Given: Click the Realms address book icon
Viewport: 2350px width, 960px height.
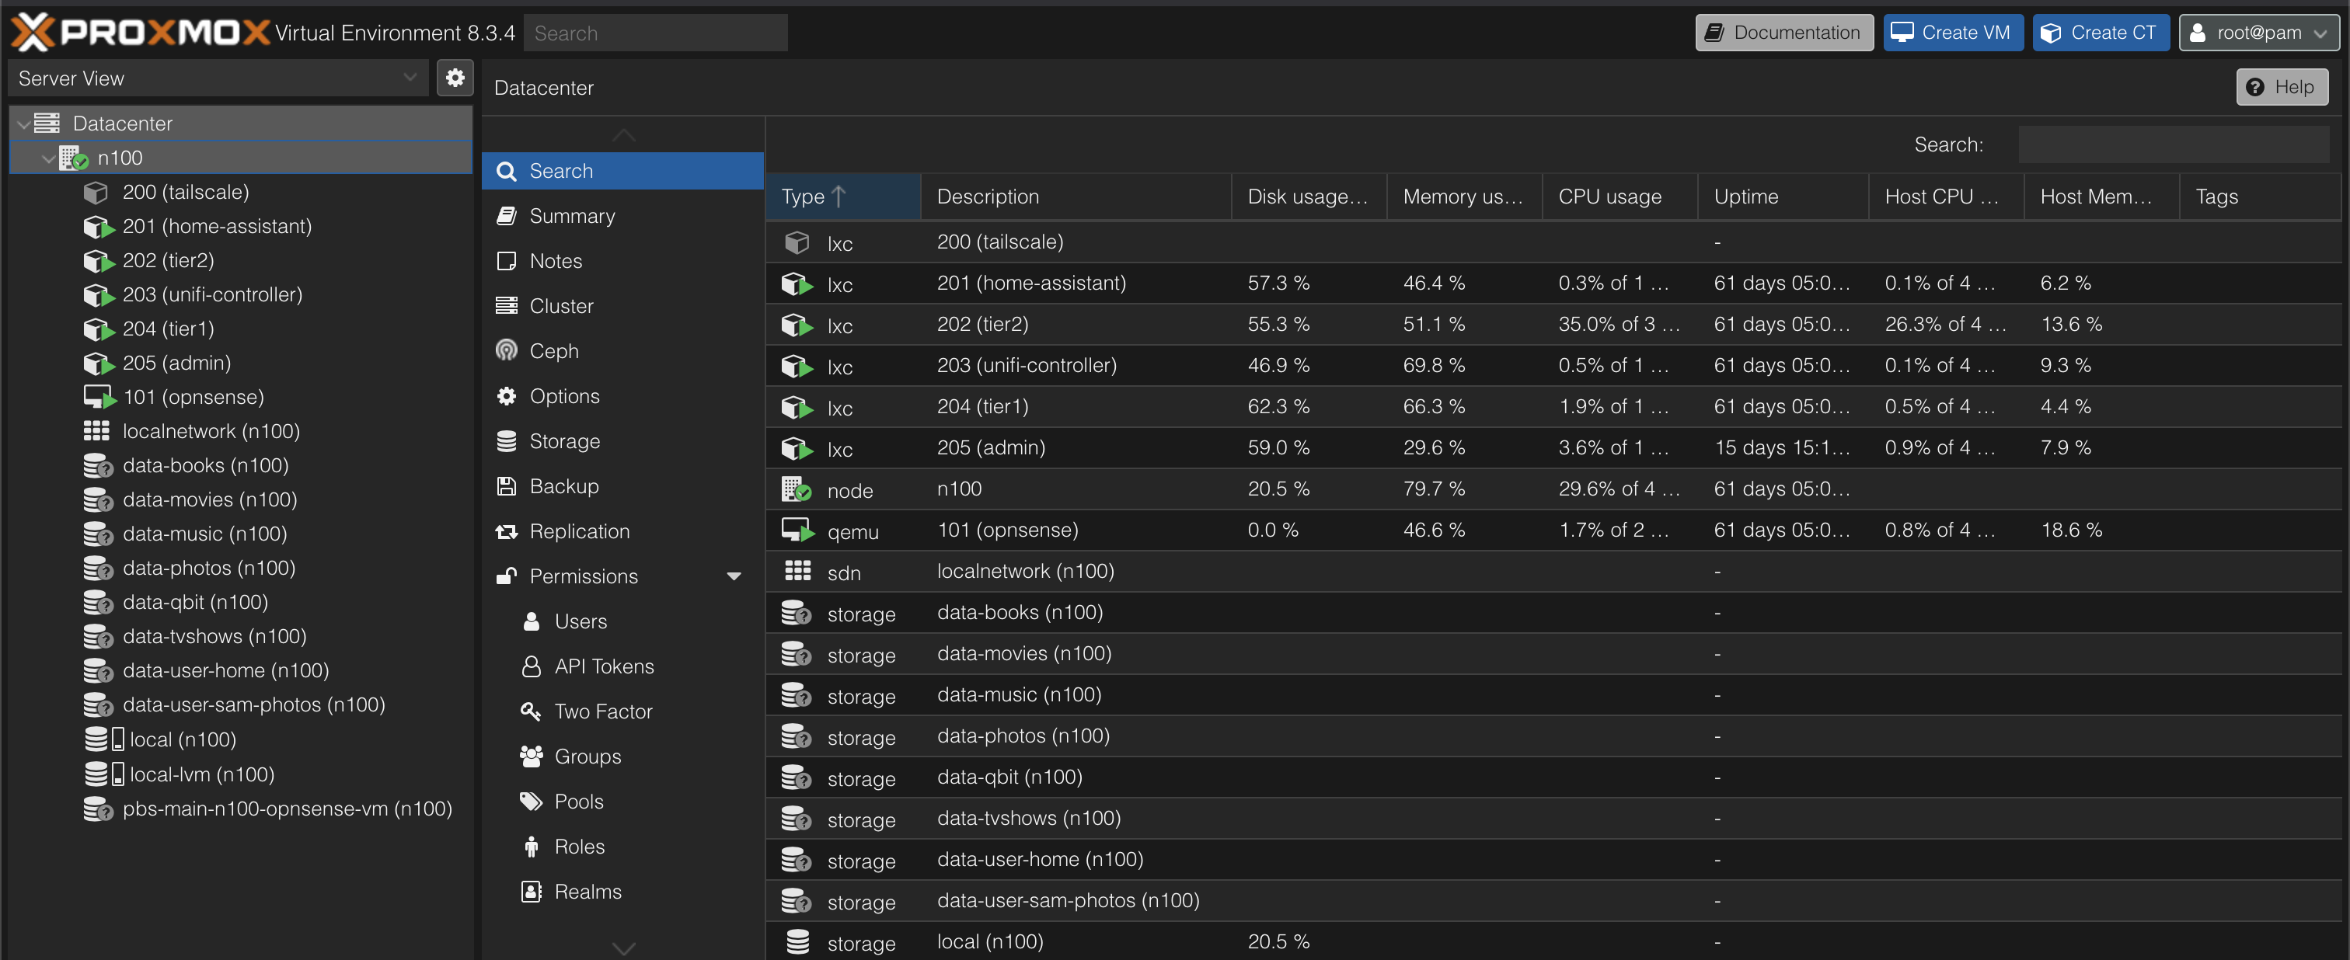Looking at the screenshot, I should coord(531,892).
